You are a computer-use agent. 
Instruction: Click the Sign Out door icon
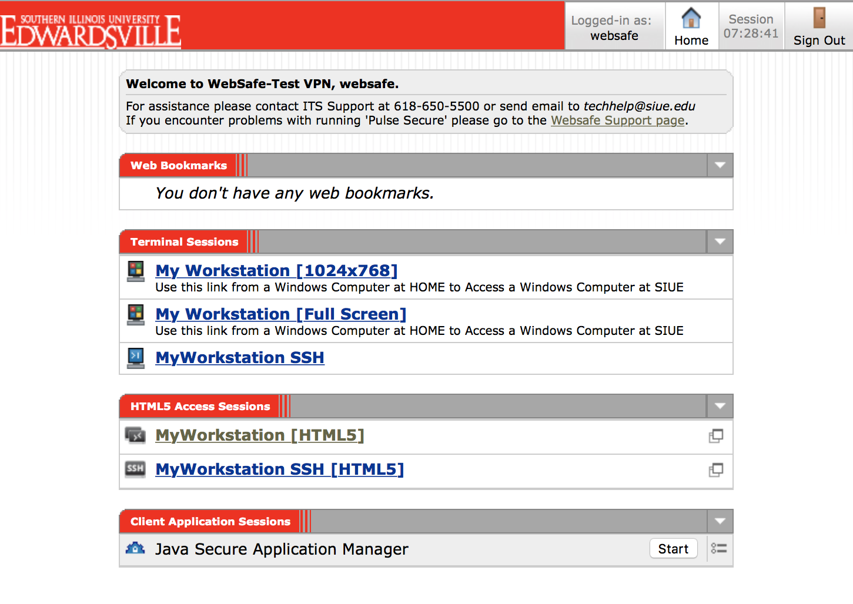[819, 18]
